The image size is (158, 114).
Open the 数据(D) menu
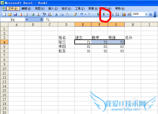point(93,9)
